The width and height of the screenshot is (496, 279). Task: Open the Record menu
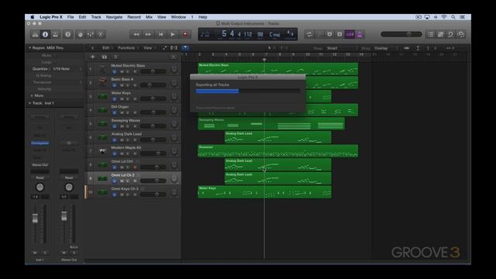[134, 17]
